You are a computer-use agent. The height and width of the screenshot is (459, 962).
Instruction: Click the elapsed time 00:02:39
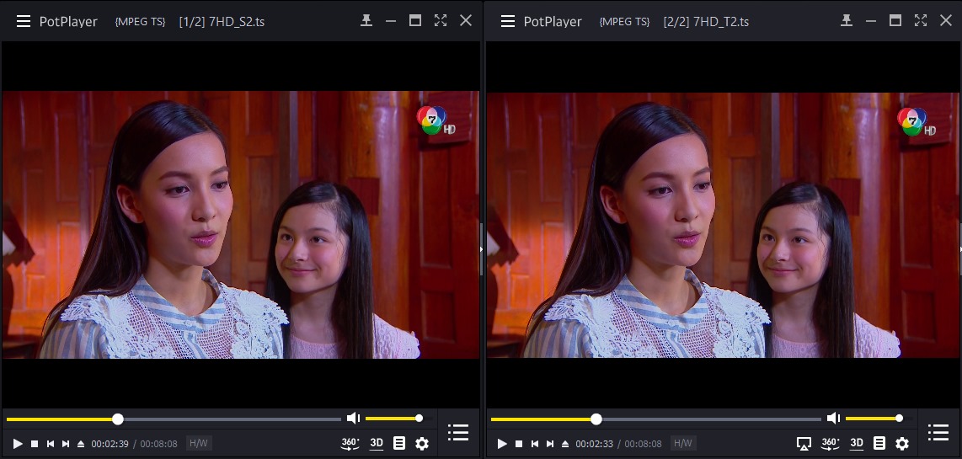pos(110,444)
